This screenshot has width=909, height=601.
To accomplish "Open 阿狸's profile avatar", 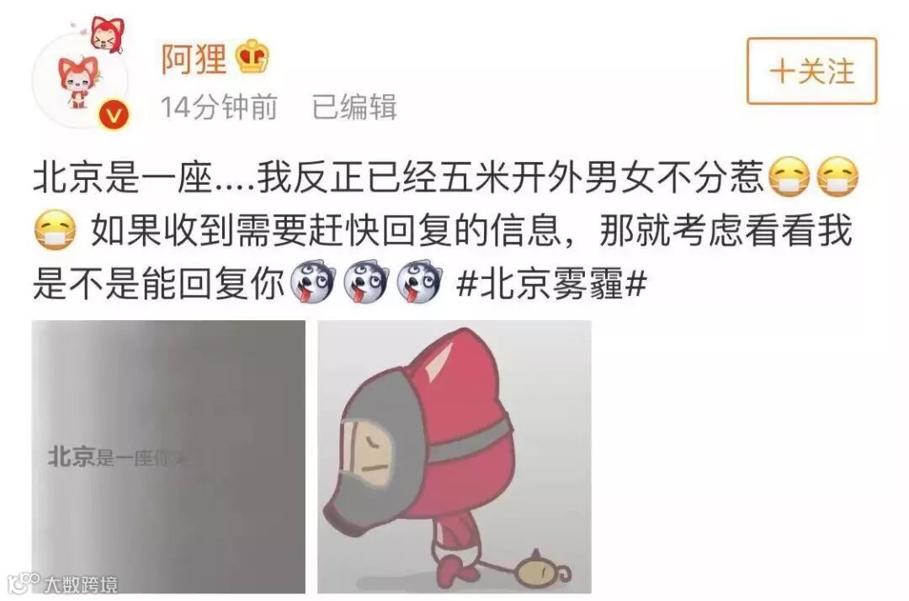I will (x=81, y=79).
